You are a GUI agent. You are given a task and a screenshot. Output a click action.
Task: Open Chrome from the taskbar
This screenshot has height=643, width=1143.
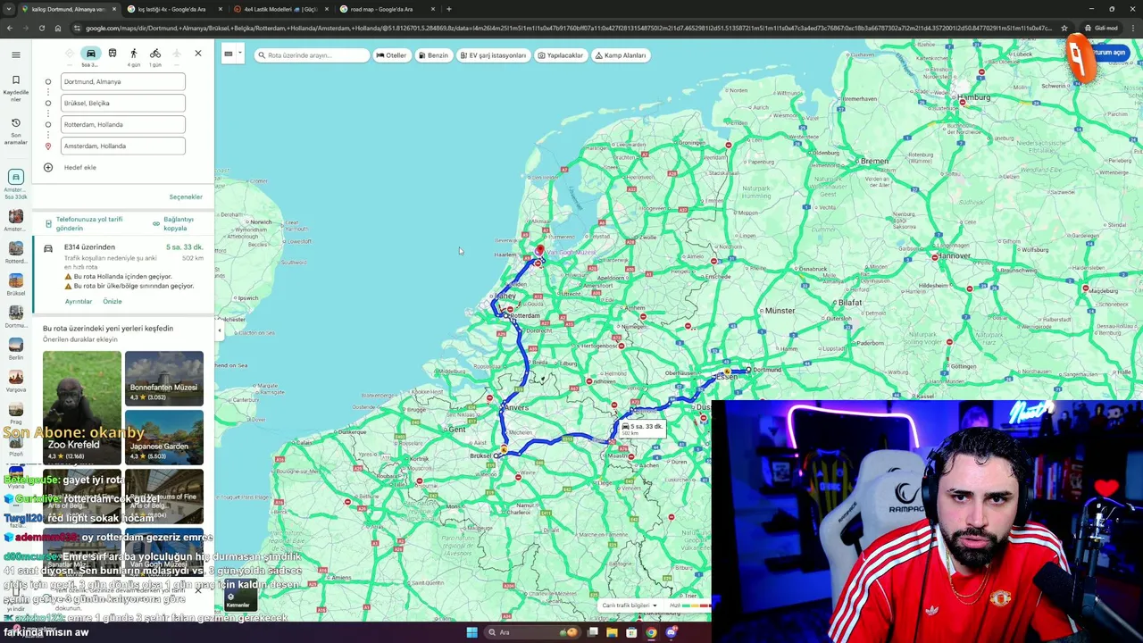pos(651,632)
